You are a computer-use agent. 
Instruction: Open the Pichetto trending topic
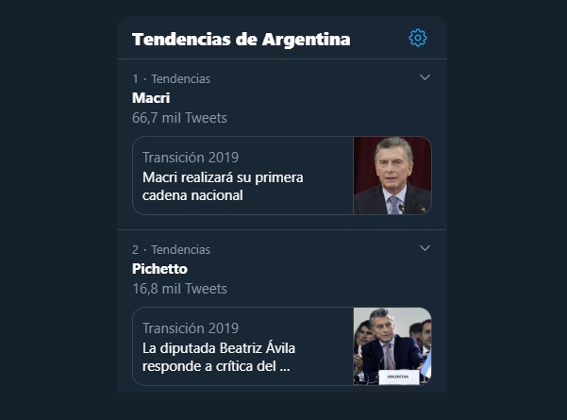(159, 269)
